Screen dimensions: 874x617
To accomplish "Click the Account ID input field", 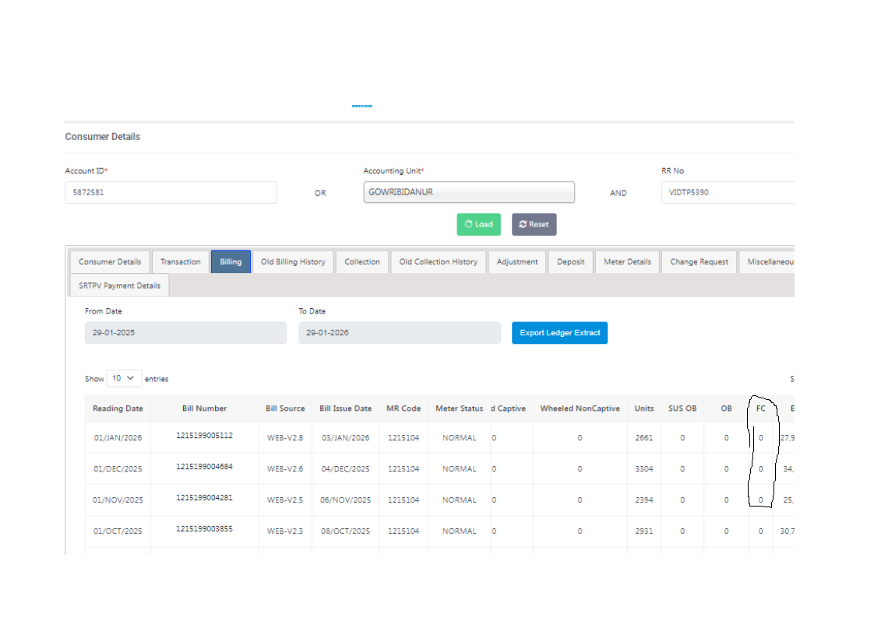I will 171,193.
